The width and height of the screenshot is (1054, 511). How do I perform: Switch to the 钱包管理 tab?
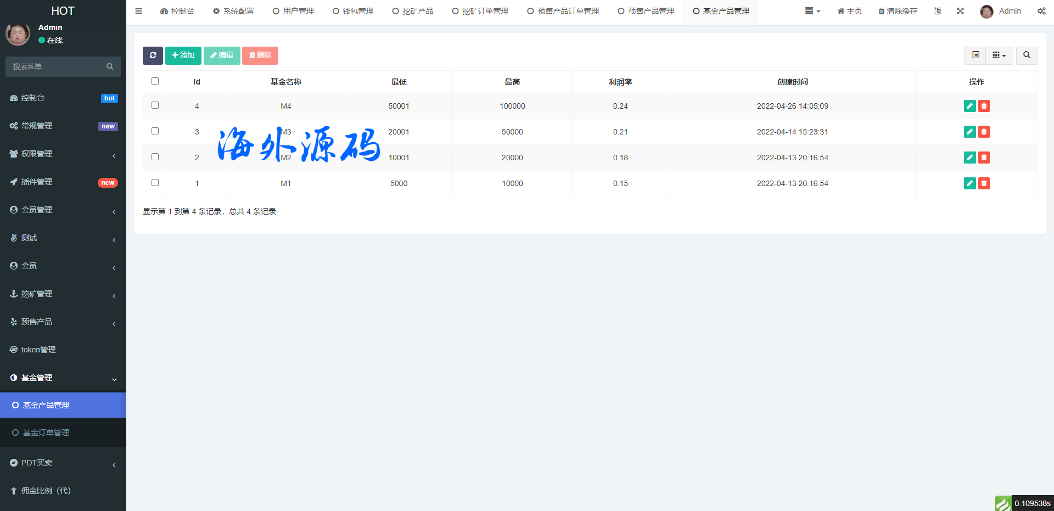(x=353, y=11)
